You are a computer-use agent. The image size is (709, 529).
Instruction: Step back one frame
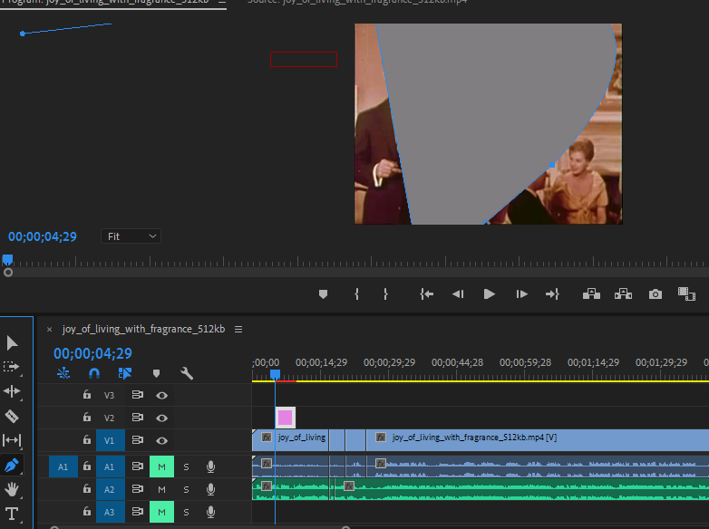tap(458, 294)
